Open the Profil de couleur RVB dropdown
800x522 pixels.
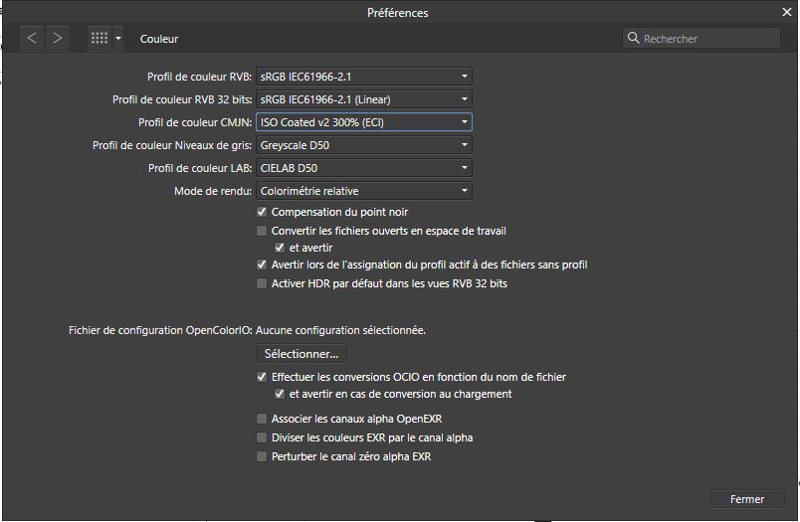tap(364, 77)
